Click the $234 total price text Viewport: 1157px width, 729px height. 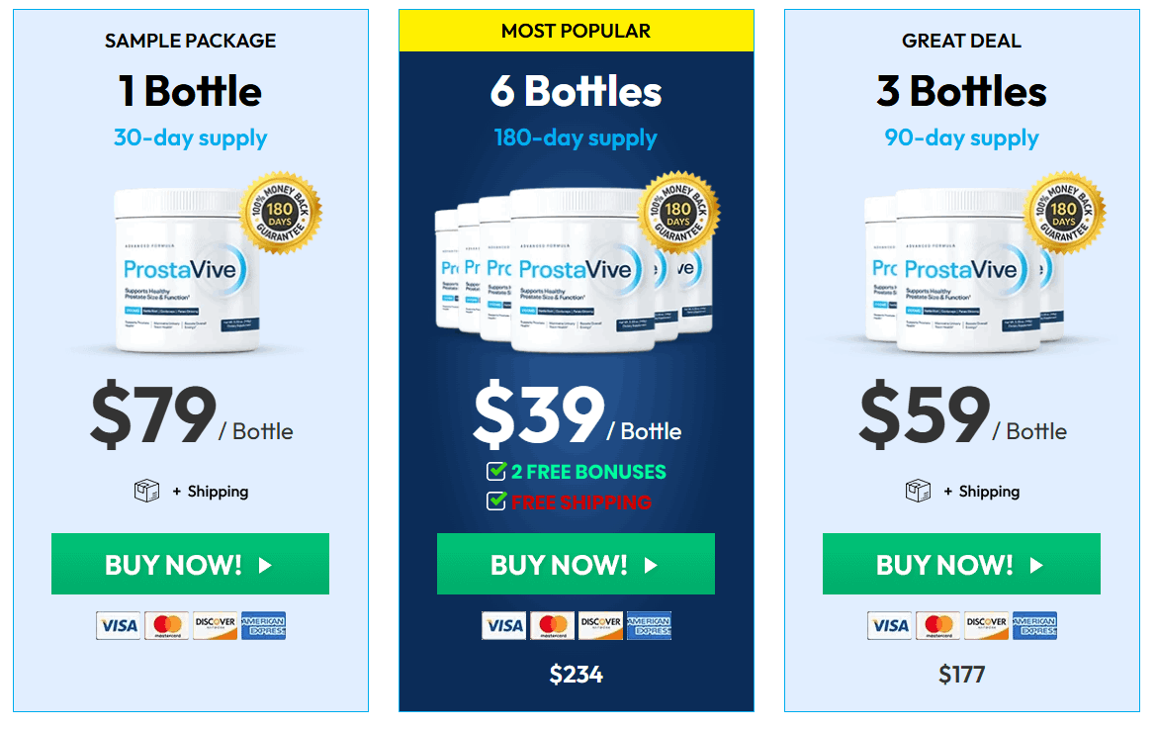[x=576, y=674]
